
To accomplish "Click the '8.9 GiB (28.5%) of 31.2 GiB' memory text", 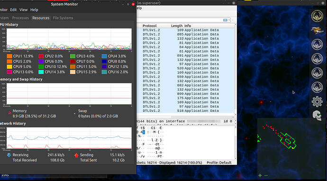I will [x=35, y=116].
